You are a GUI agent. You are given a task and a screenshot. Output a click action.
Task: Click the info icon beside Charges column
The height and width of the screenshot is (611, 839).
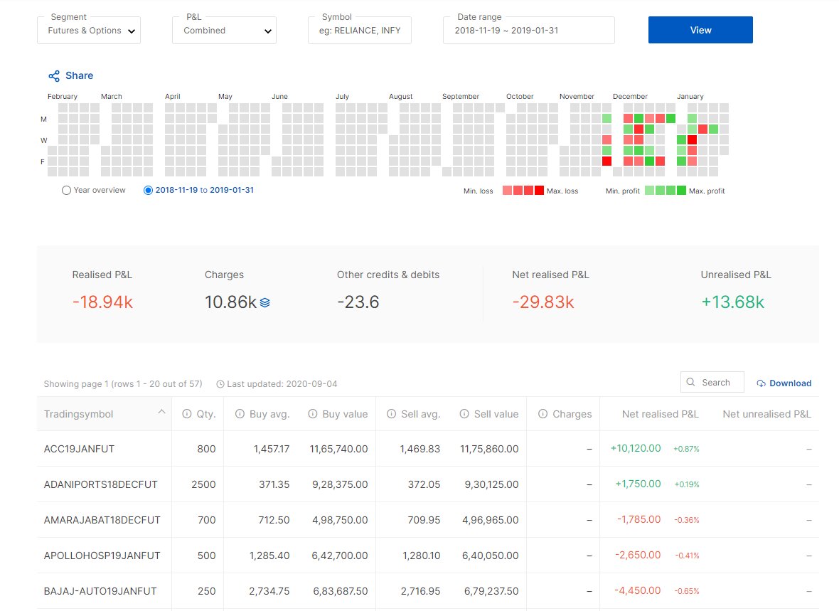coord(543,414)
